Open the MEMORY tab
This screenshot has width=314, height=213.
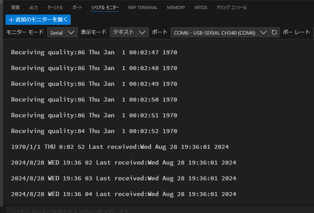[x=176, y=7]
